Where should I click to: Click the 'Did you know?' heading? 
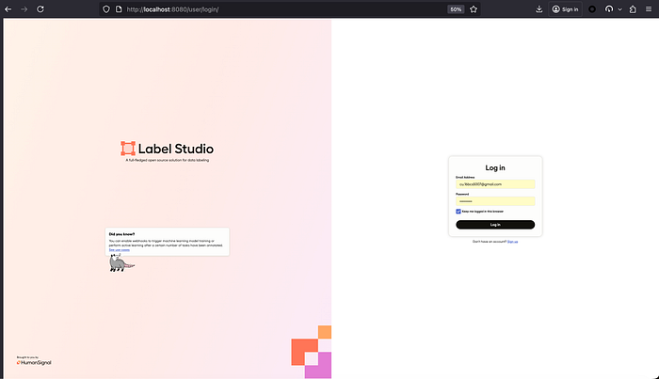(x=121, y=234)
